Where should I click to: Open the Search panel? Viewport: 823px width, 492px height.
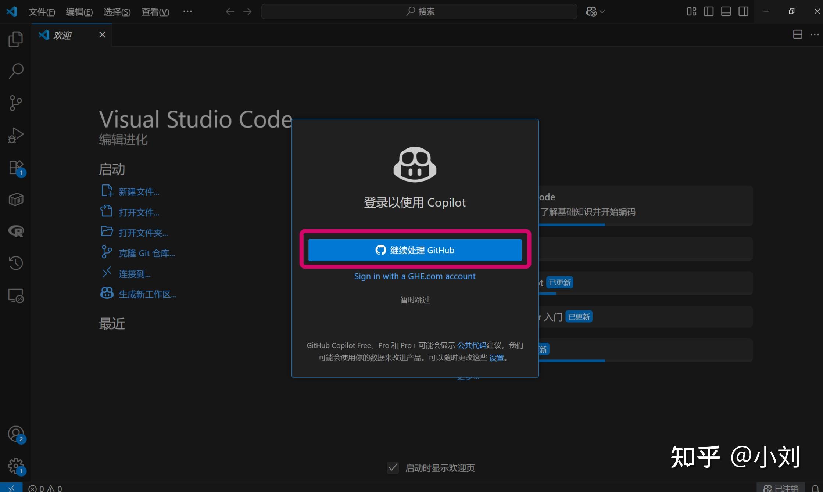tap(15, 71)
